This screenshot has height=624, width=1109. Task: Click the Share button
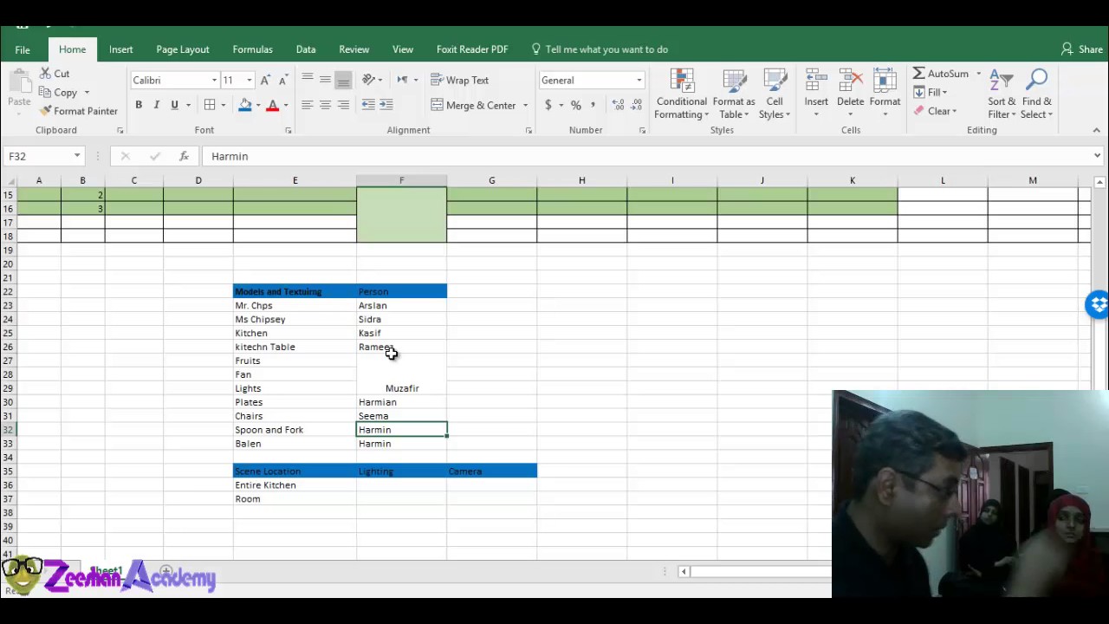[x=1082, y=49]
